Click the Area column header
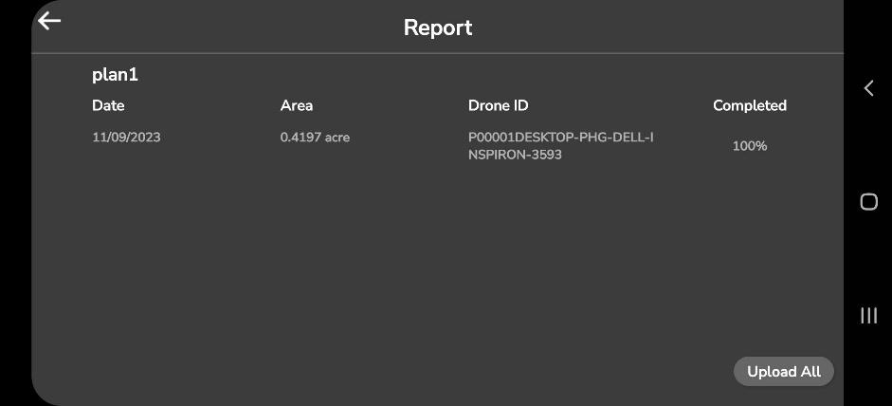The height and width of the screenshot is (406, 892). pyautogui.click(x=297, y=105)
